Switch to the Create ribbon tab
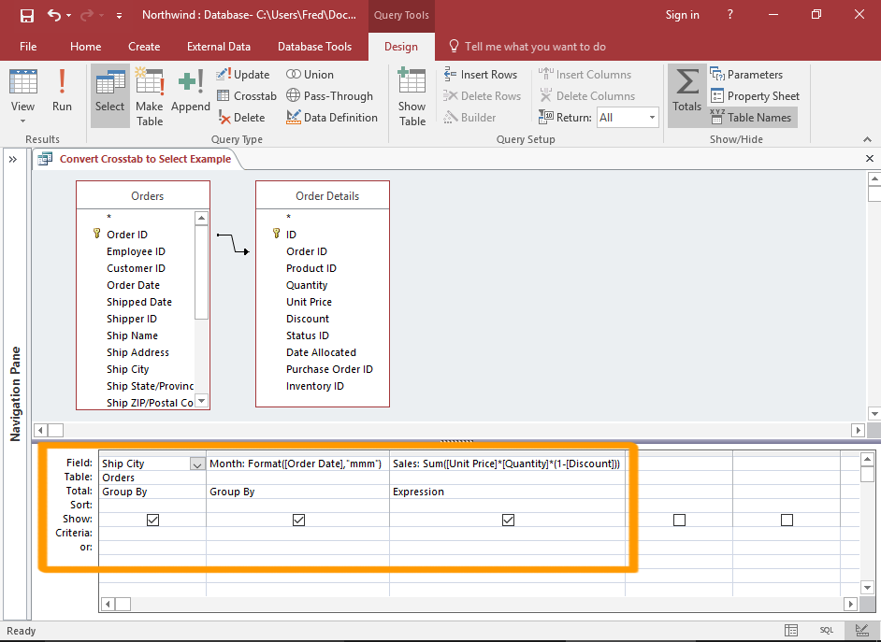 click(x=144, y=46)
